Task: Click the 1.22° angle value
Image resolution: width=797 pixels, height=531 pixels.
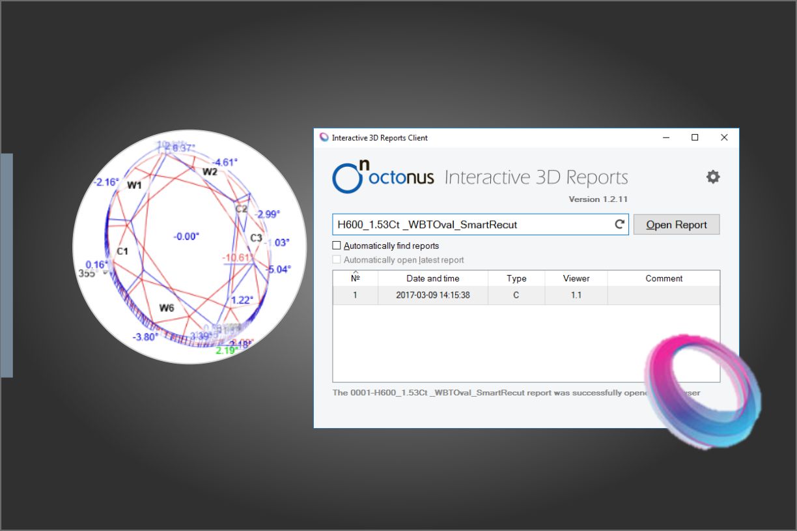Action: click(242, 300)
